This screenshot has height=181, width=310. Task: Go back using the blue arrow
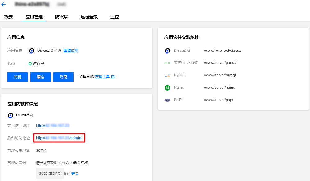click(3, 4)
